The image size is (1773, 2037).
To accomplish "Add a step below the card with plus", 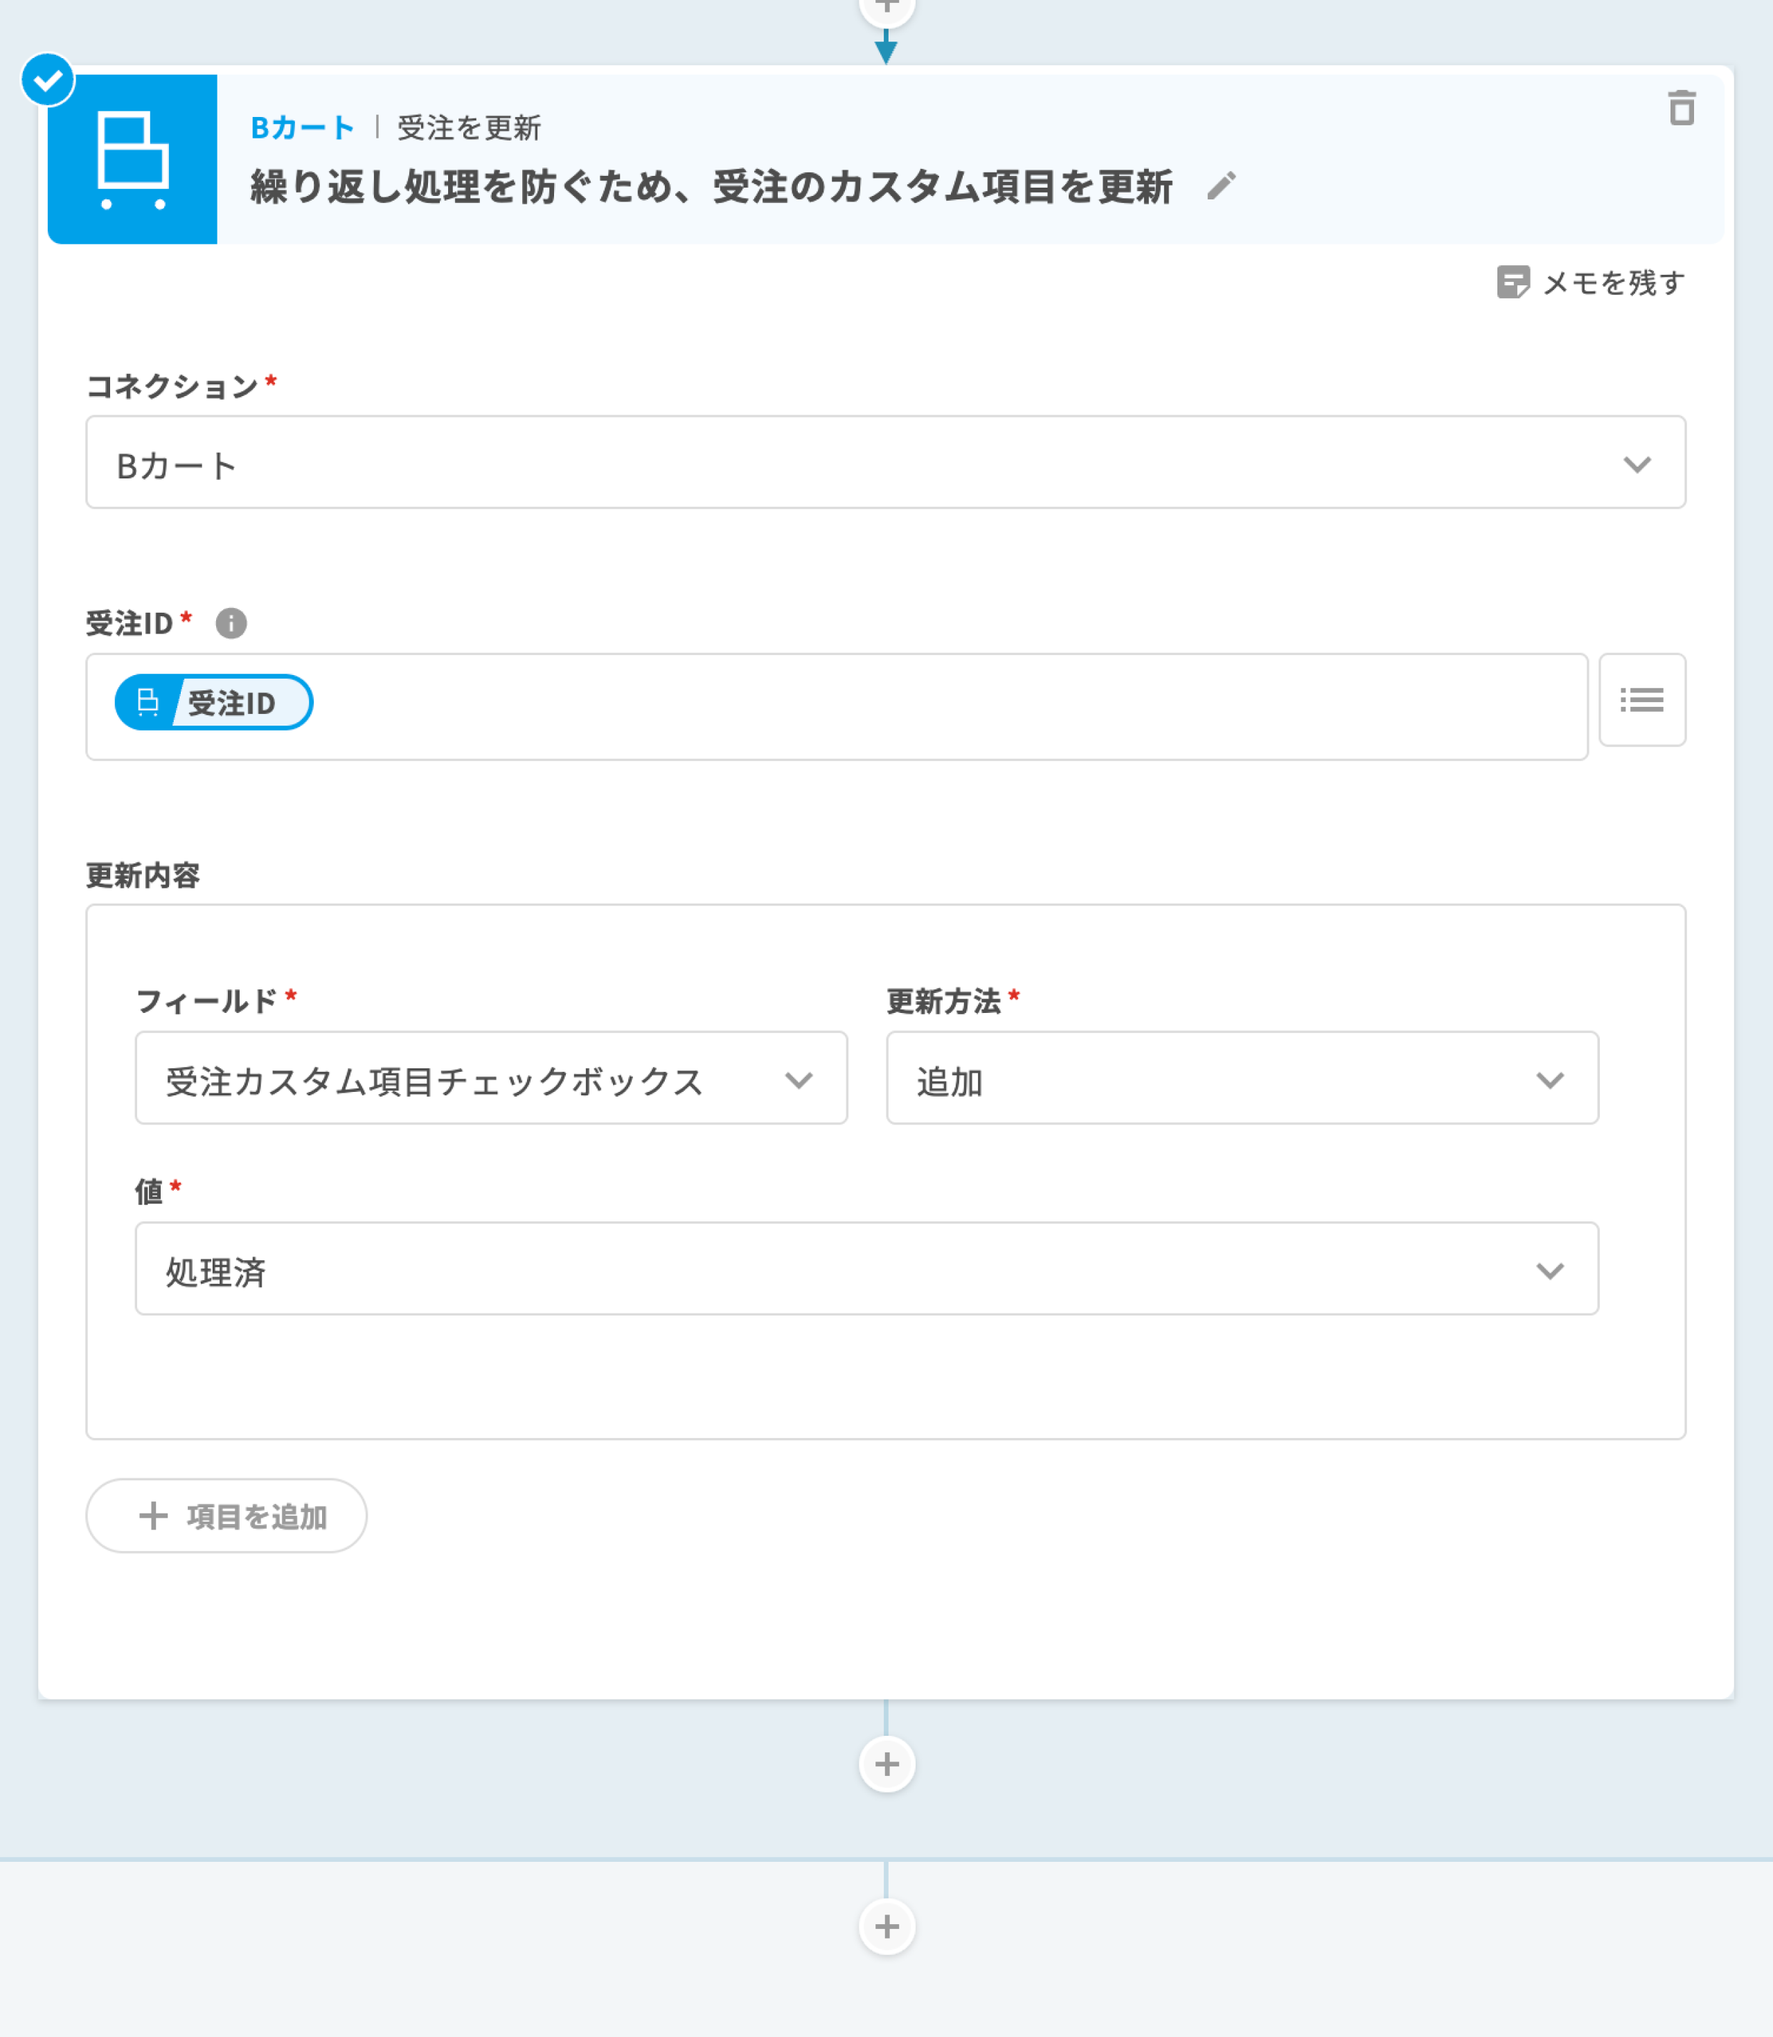I will (x=886, y=1764).
